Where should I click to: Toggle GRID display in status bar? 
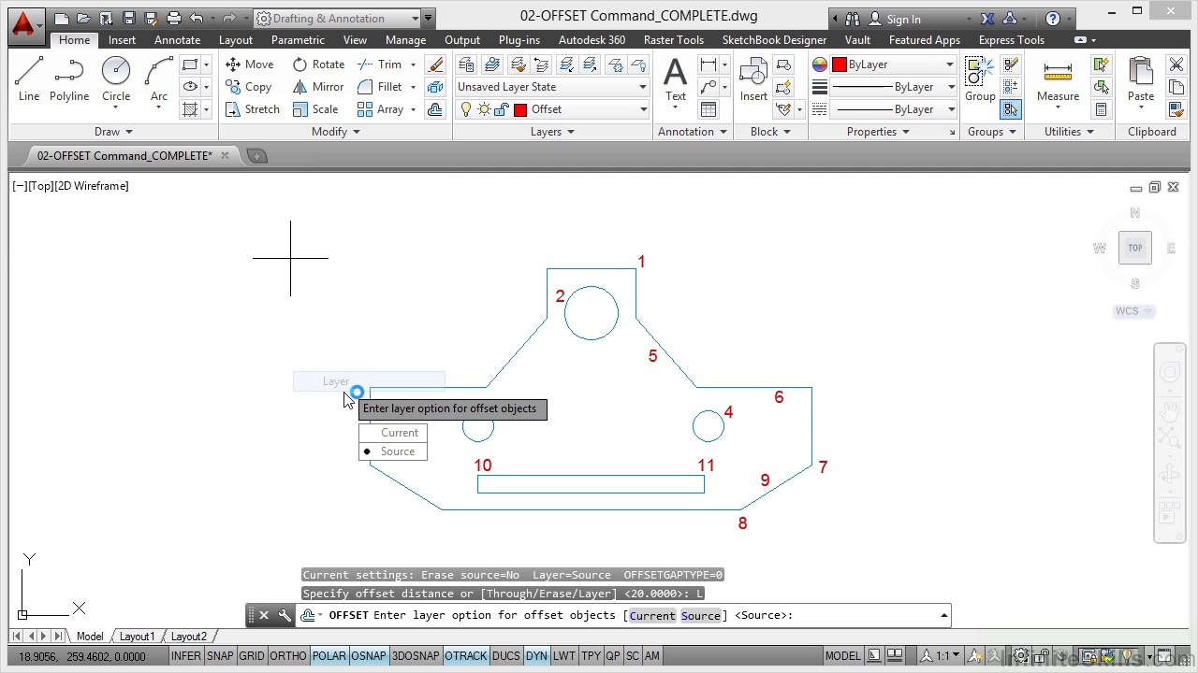[x=251, y=656]
